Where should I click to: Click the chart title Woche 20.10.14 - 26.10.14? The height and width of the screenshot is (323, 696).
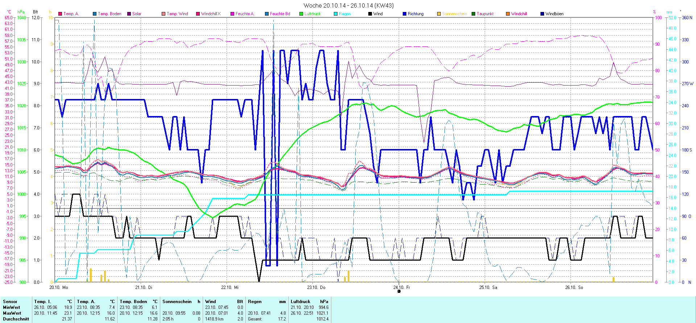(348, 5)
